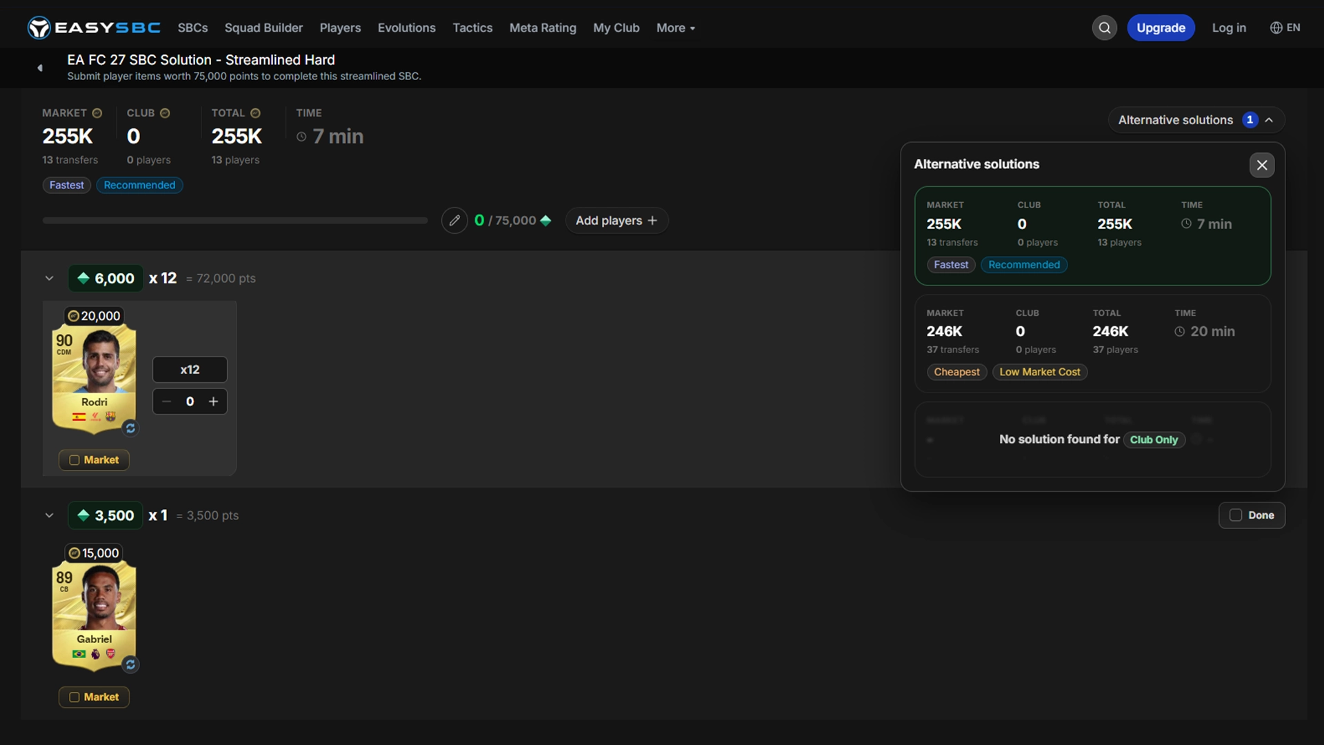Click the green gem 6,000 points badge
This screenshot has width=1324, height=745.
pyautogui.click(x=106, y=278)
